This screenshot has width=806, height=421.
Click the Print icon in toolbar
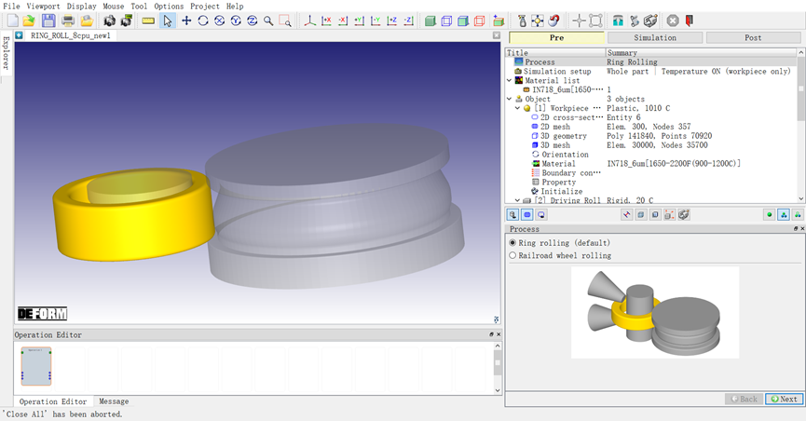click(68, 20)
